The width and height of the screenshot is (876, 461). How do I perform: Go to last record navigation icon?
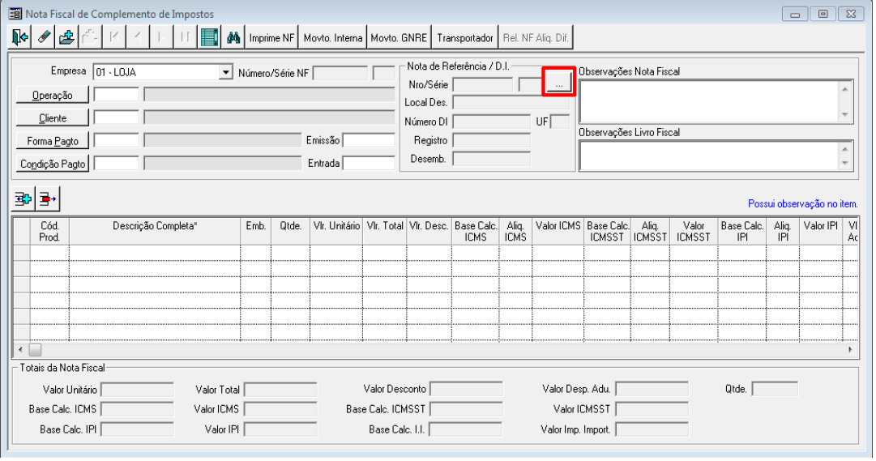pos(185,37)
